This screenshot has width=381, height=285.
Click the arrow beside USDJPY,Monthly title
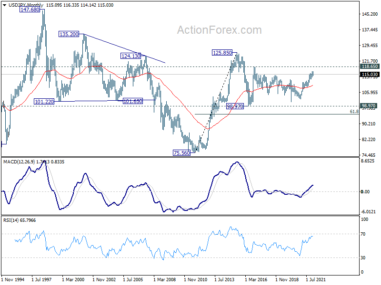pyautogui.click(x=4, y=5)
